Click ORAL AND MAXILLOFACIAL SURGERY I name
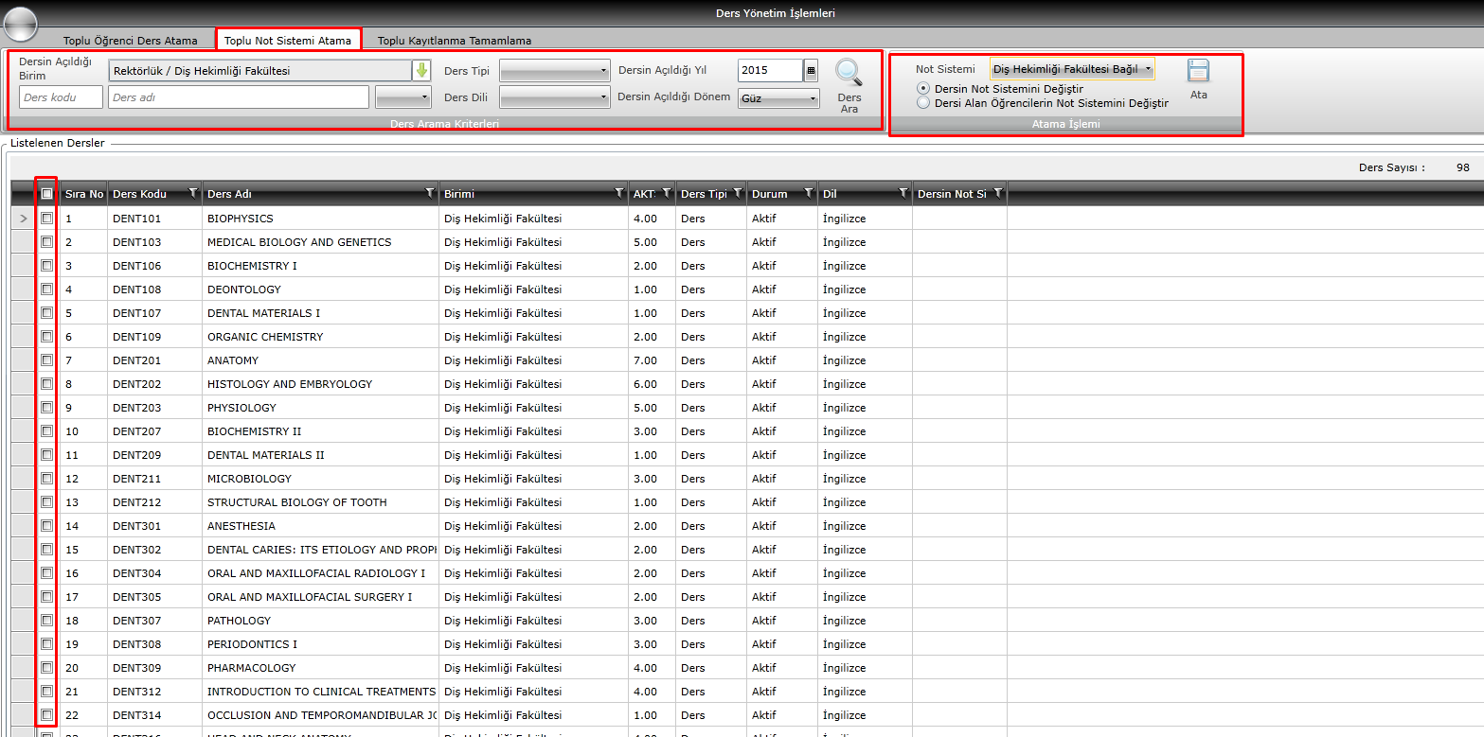This screenshot has width=1484, height=737. coord(310,597)
